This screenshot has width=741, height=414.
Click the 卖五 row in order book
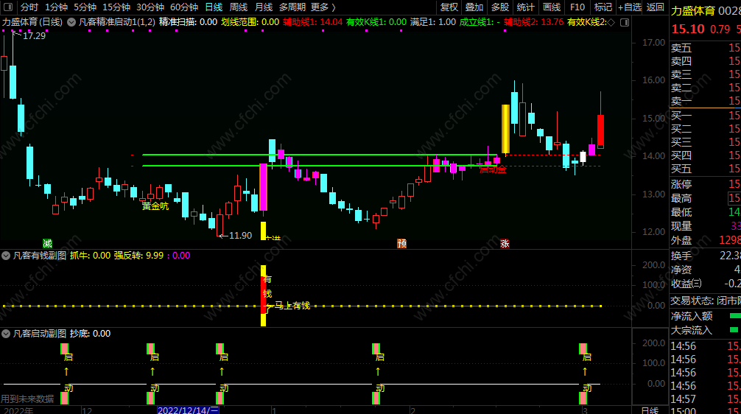[x=705, y=48]
